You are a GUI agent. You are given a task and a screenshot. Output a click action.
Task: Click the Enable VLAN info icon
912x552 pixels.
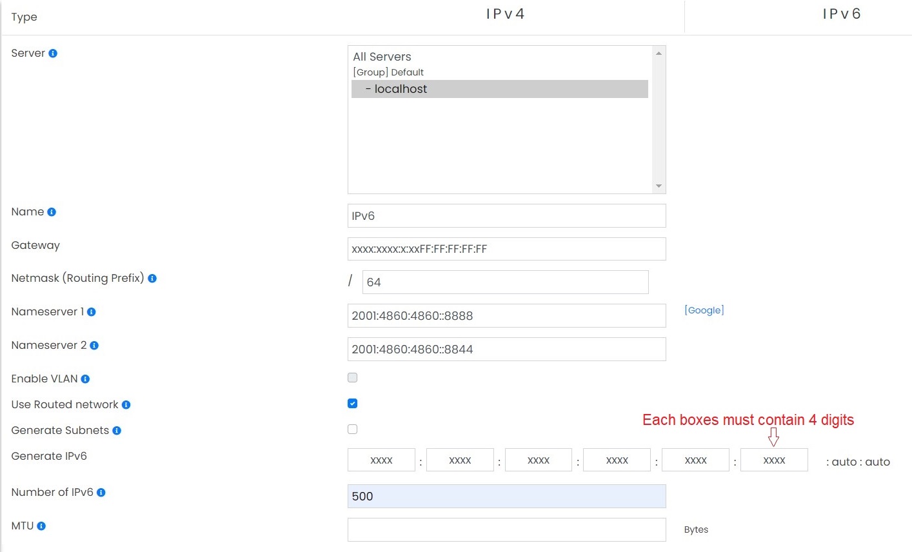coord(86,379)
